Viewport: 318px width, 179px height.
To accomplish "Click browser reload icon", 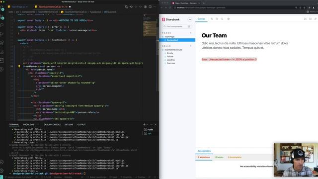I will pos(170,7).
